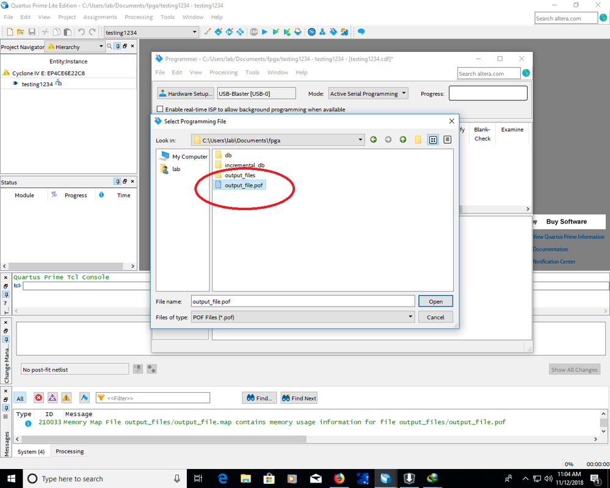Image resolution: width=610 pixels, height=488 pixels.
Task: Click the New file icon in Quartus toolbar
Action: pyautogui.click(x=10, y=32)
